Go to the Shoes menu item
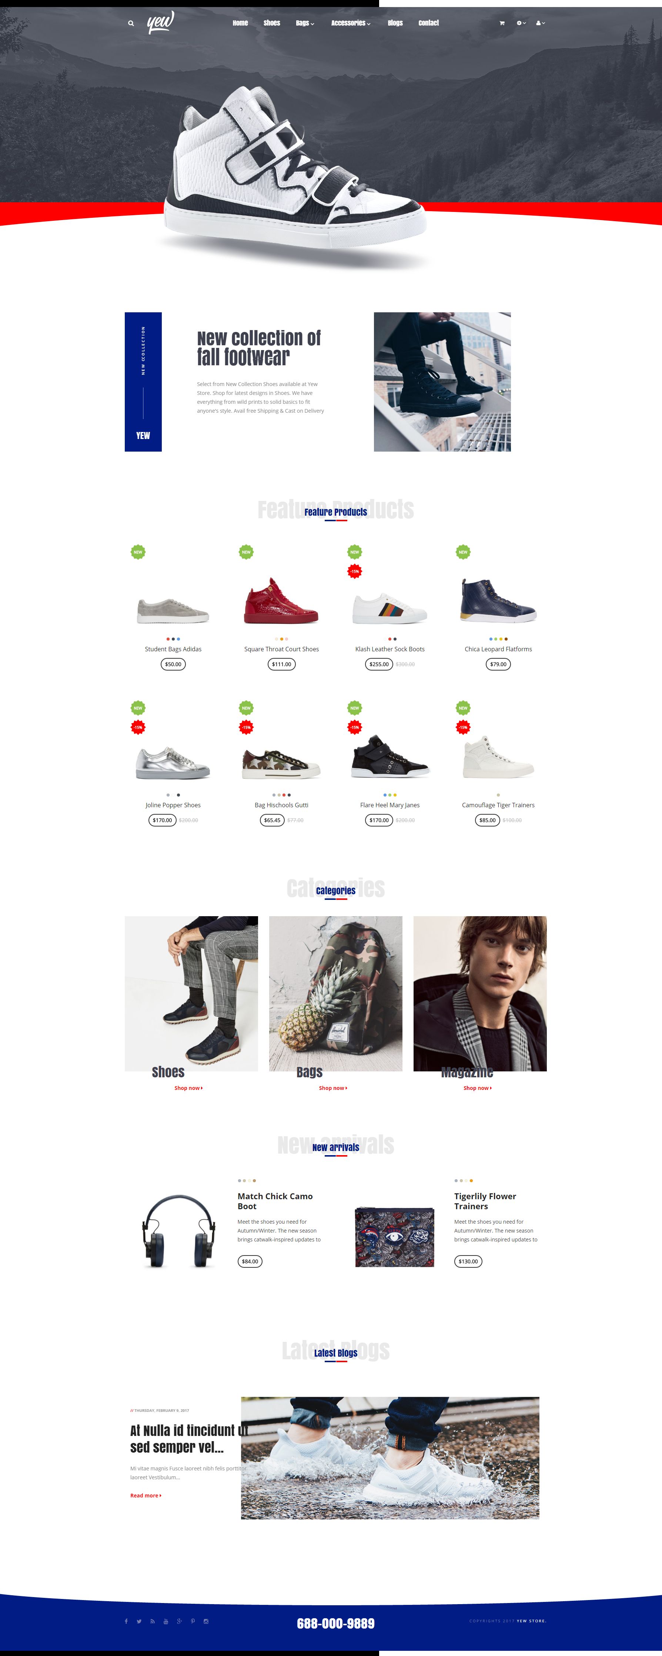 [272, 23]
